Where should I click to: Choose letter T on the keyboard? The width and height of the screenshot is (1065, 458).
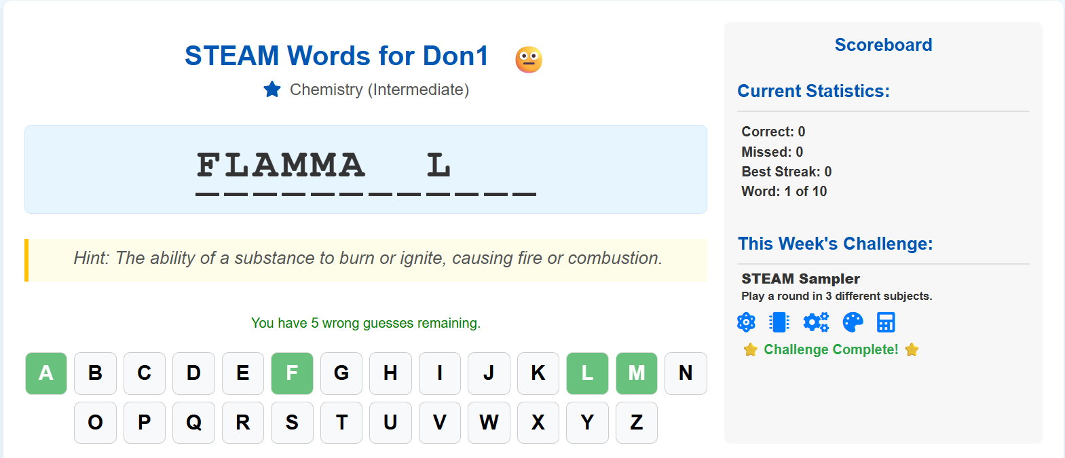pyautogui.click(x=341, y=423)
